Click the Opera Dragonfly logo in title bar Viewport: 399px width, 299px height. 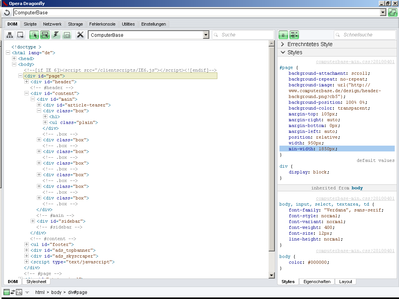[5, 3]
